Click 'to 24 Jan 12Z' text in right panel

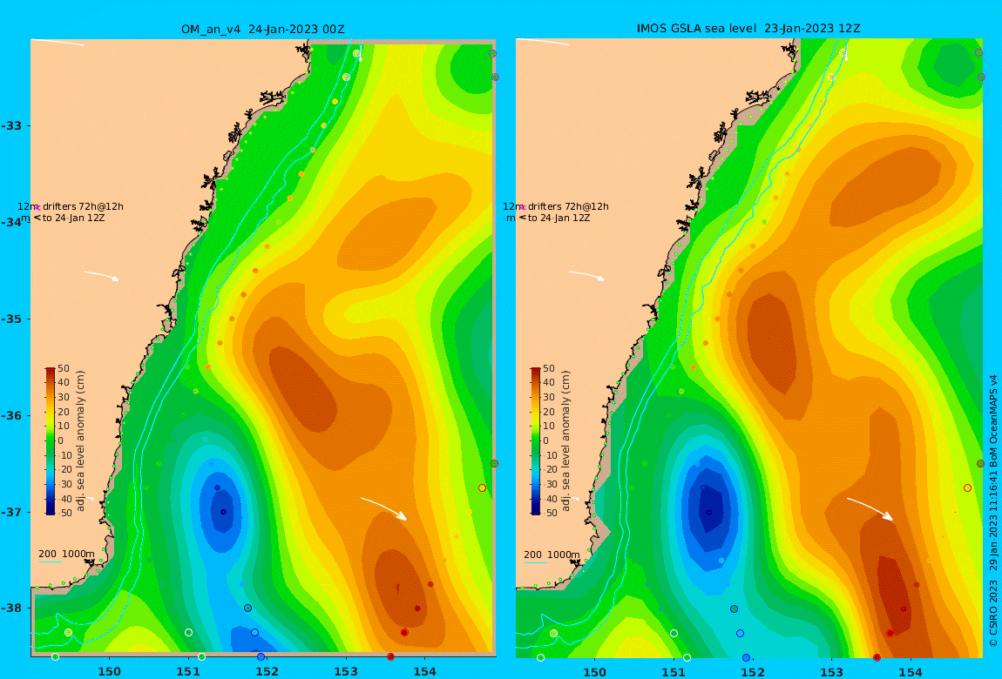click(x=559, y=218)
